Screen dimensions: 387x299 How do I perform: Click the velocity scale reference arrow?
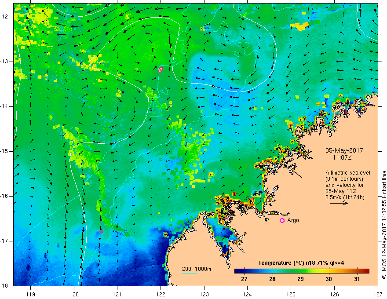pos(339,203)
